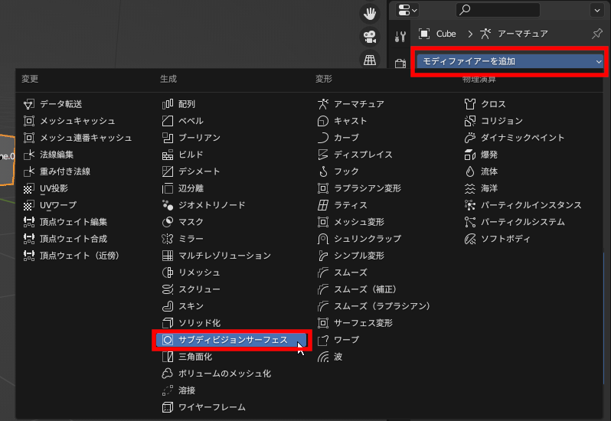
Task: Choose ソフトボディ modifier
Action: point(497,239)
